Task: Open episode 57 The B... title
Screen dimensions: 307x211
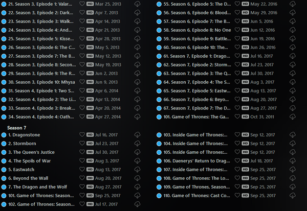Action: pyautogui.click(x=197, y=21)
